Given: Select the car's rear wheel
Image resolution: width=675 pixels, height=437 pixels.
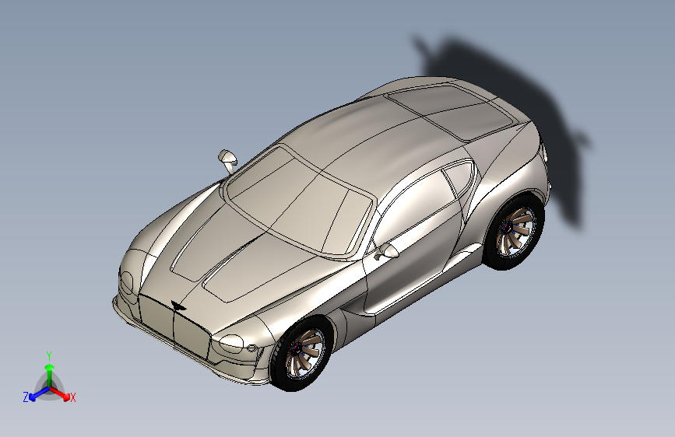Looking at the screenshot, I should pyautogui.click(x=514, y=232).
